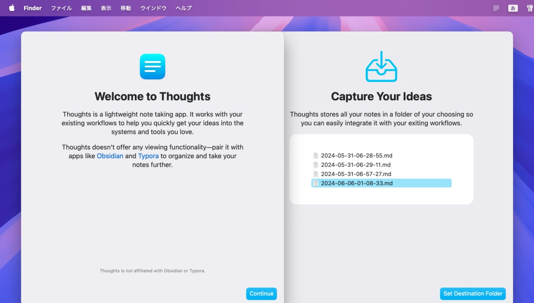Click file icon beside 2024-05-31-06-28-55.md
The height and width of the screenshot is (303, 534).
(x=316, y=156)
